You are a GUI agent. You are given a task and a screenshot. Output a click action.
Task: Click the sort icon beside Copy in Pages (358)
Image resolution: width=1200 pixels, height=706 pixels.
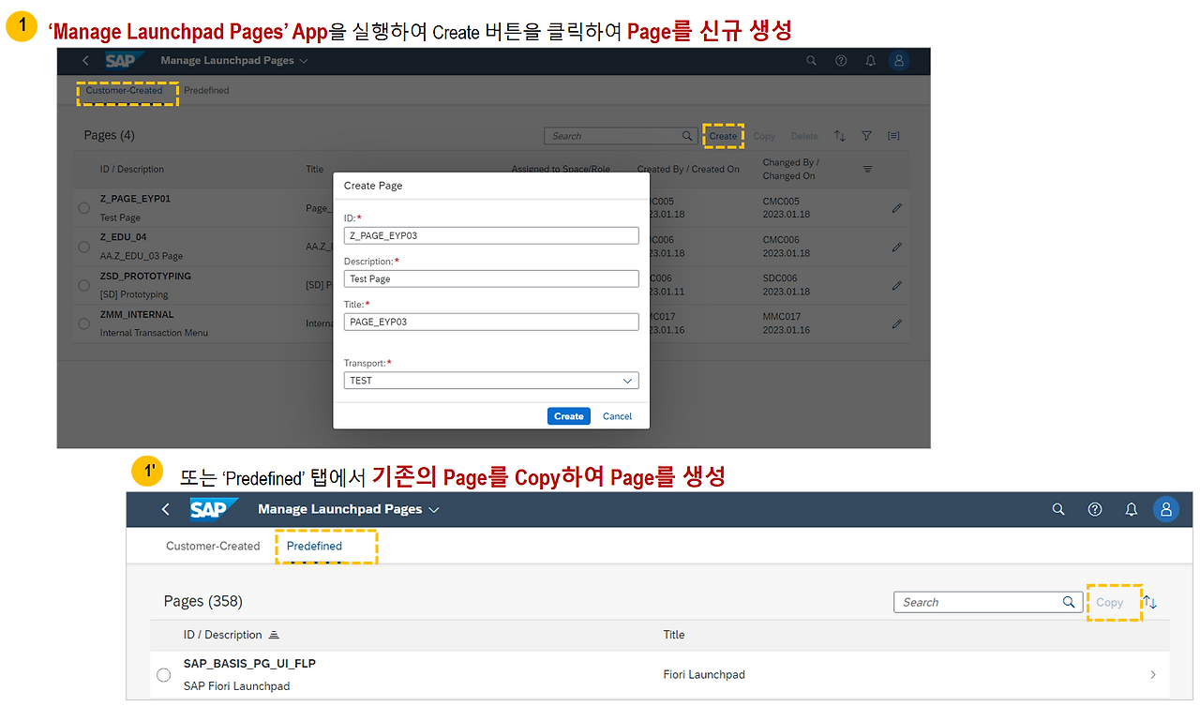(x=1151, y=603)
